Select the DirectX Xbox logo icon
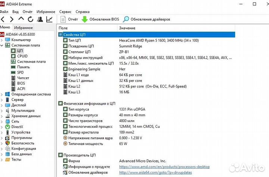This screenshot has width=269, height=177. pyautogui.click(x=7, y=127)
